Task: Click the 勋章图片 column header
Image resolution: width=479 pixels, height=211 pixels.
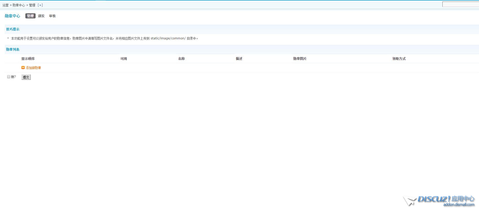Action: tap(300, 59)
